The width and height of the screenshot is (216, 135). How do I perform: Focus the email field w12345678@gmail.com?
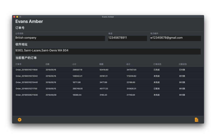click(x=175, y=38)
